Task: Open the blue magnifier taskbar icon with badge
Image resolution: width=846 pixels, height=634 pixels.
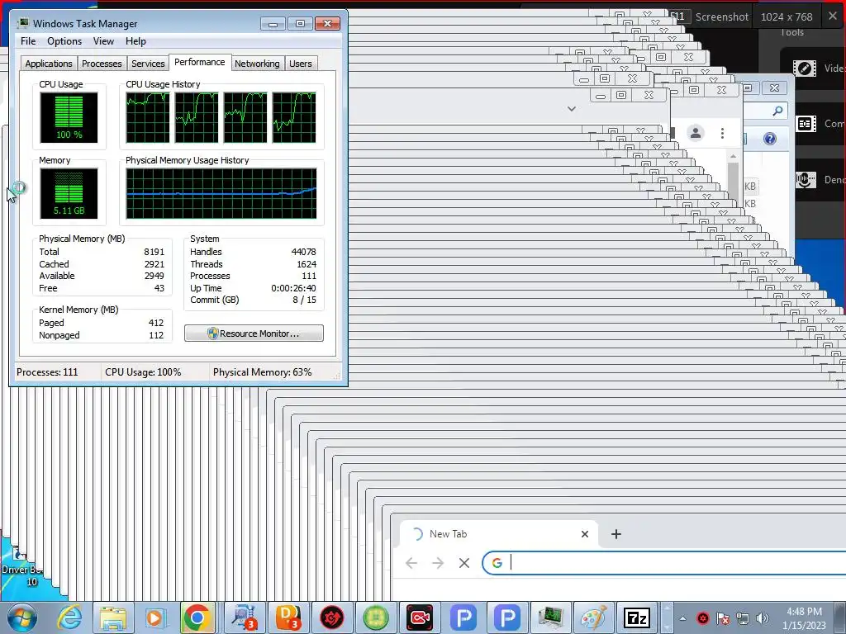Action: point(244,617)
